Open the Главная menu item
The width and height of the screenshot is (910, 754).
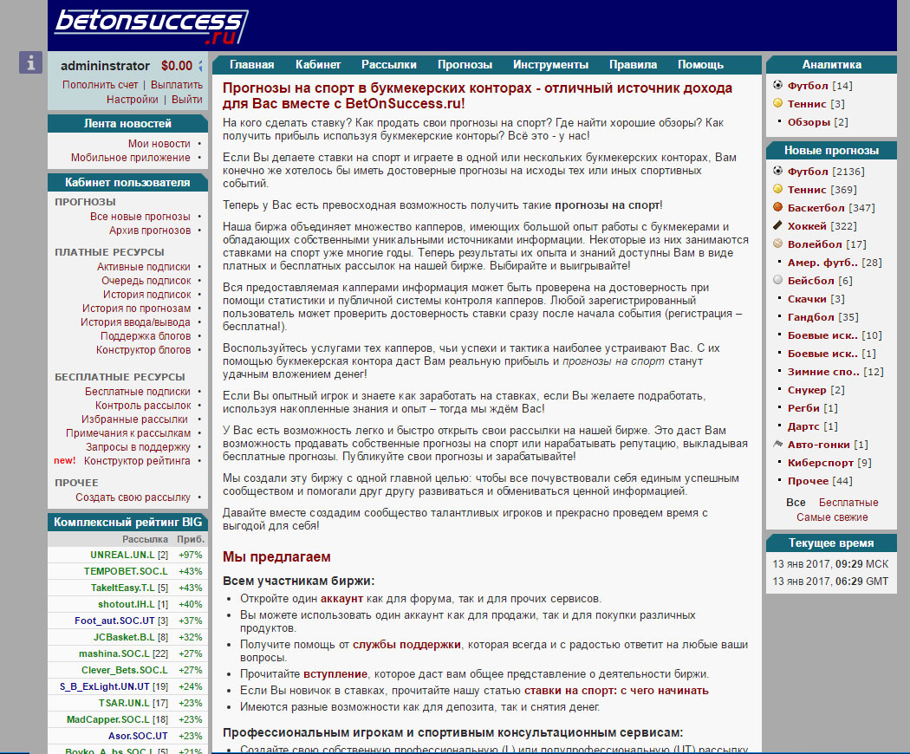(252, 64)
